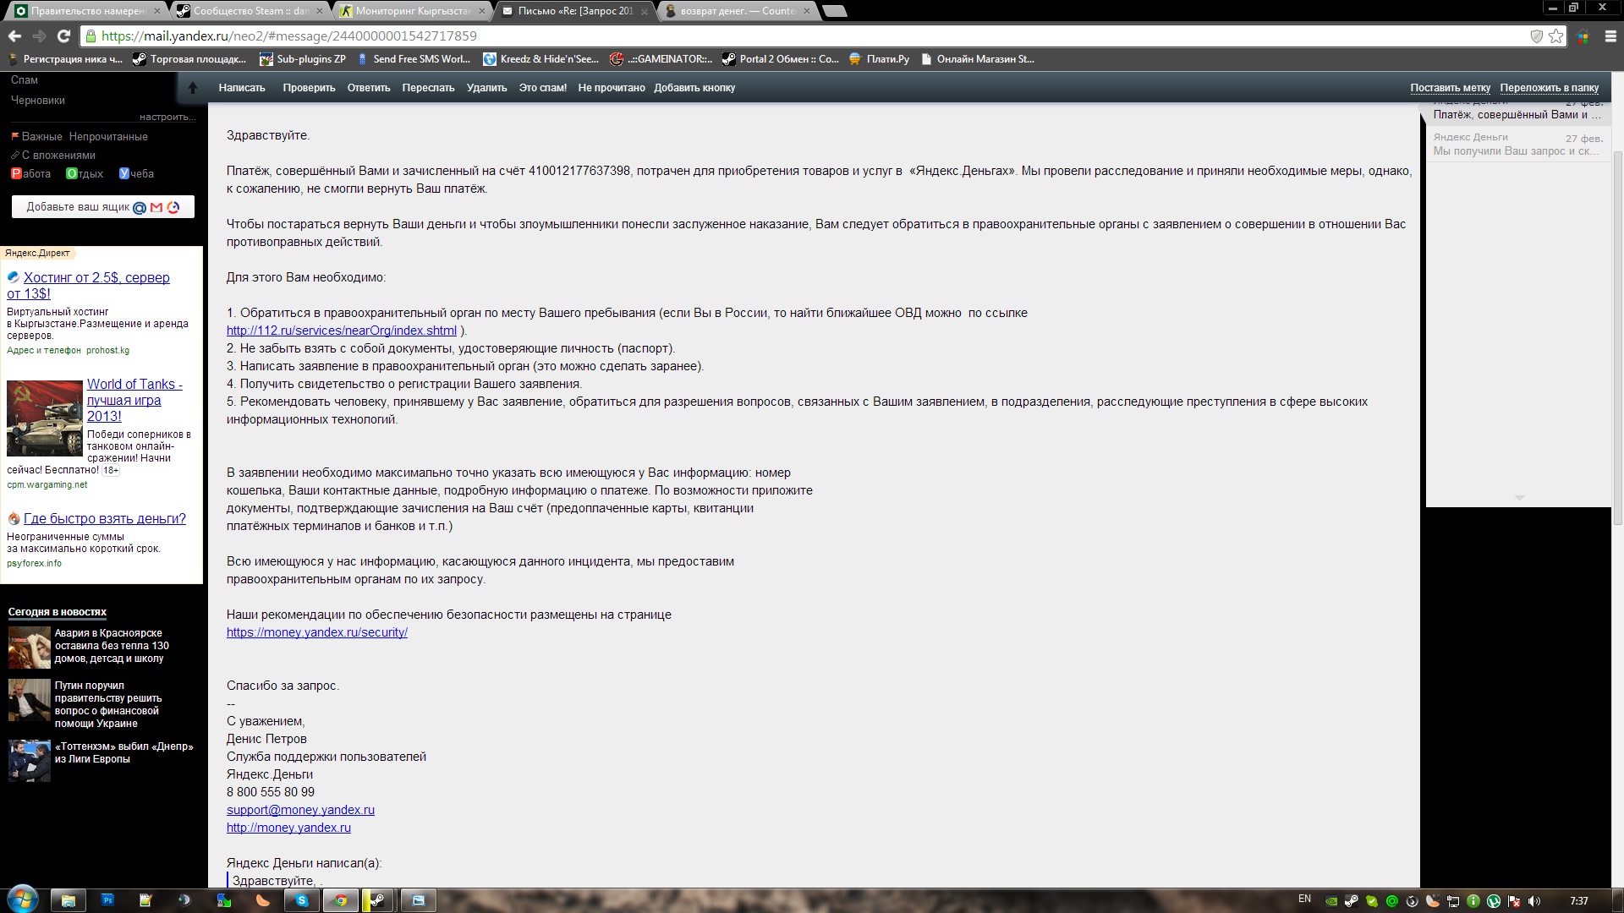Open Windows Explorer from the taskbar

pyautogui.click(x=69, y=900)
